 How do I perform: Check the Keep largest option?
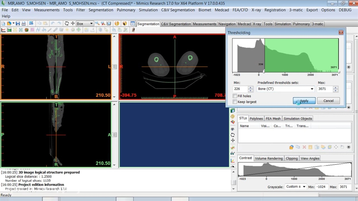click(235, 102)
